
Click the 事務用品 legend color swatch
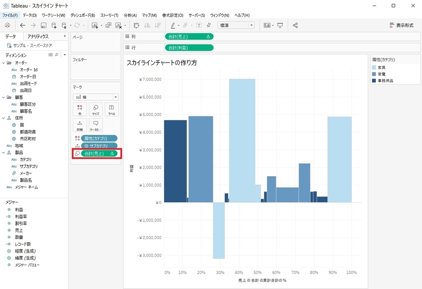point(374,80)
